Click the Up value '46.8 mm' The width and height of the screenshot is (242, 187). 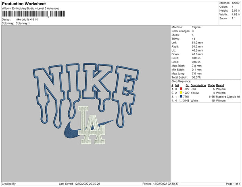197,50
